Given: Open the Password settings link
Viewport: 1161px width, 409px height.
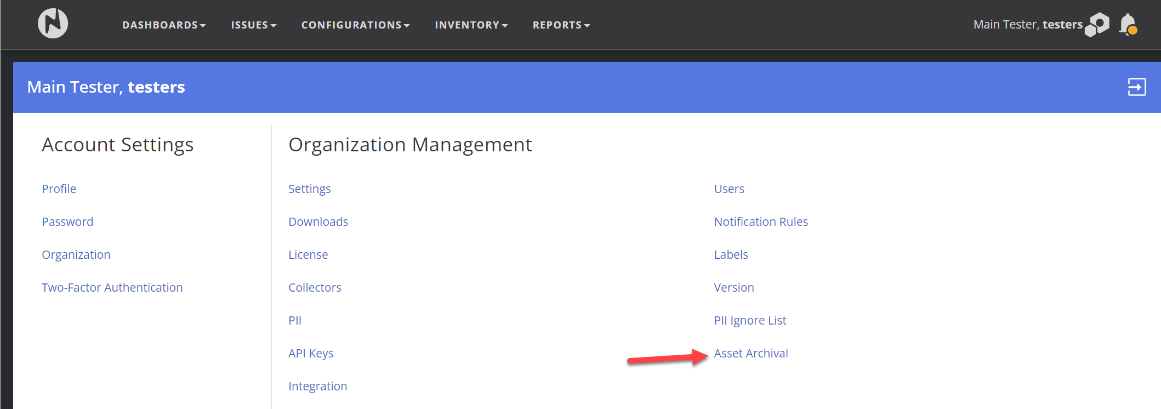Looking at the screenshot, I should tap(67, 222).
